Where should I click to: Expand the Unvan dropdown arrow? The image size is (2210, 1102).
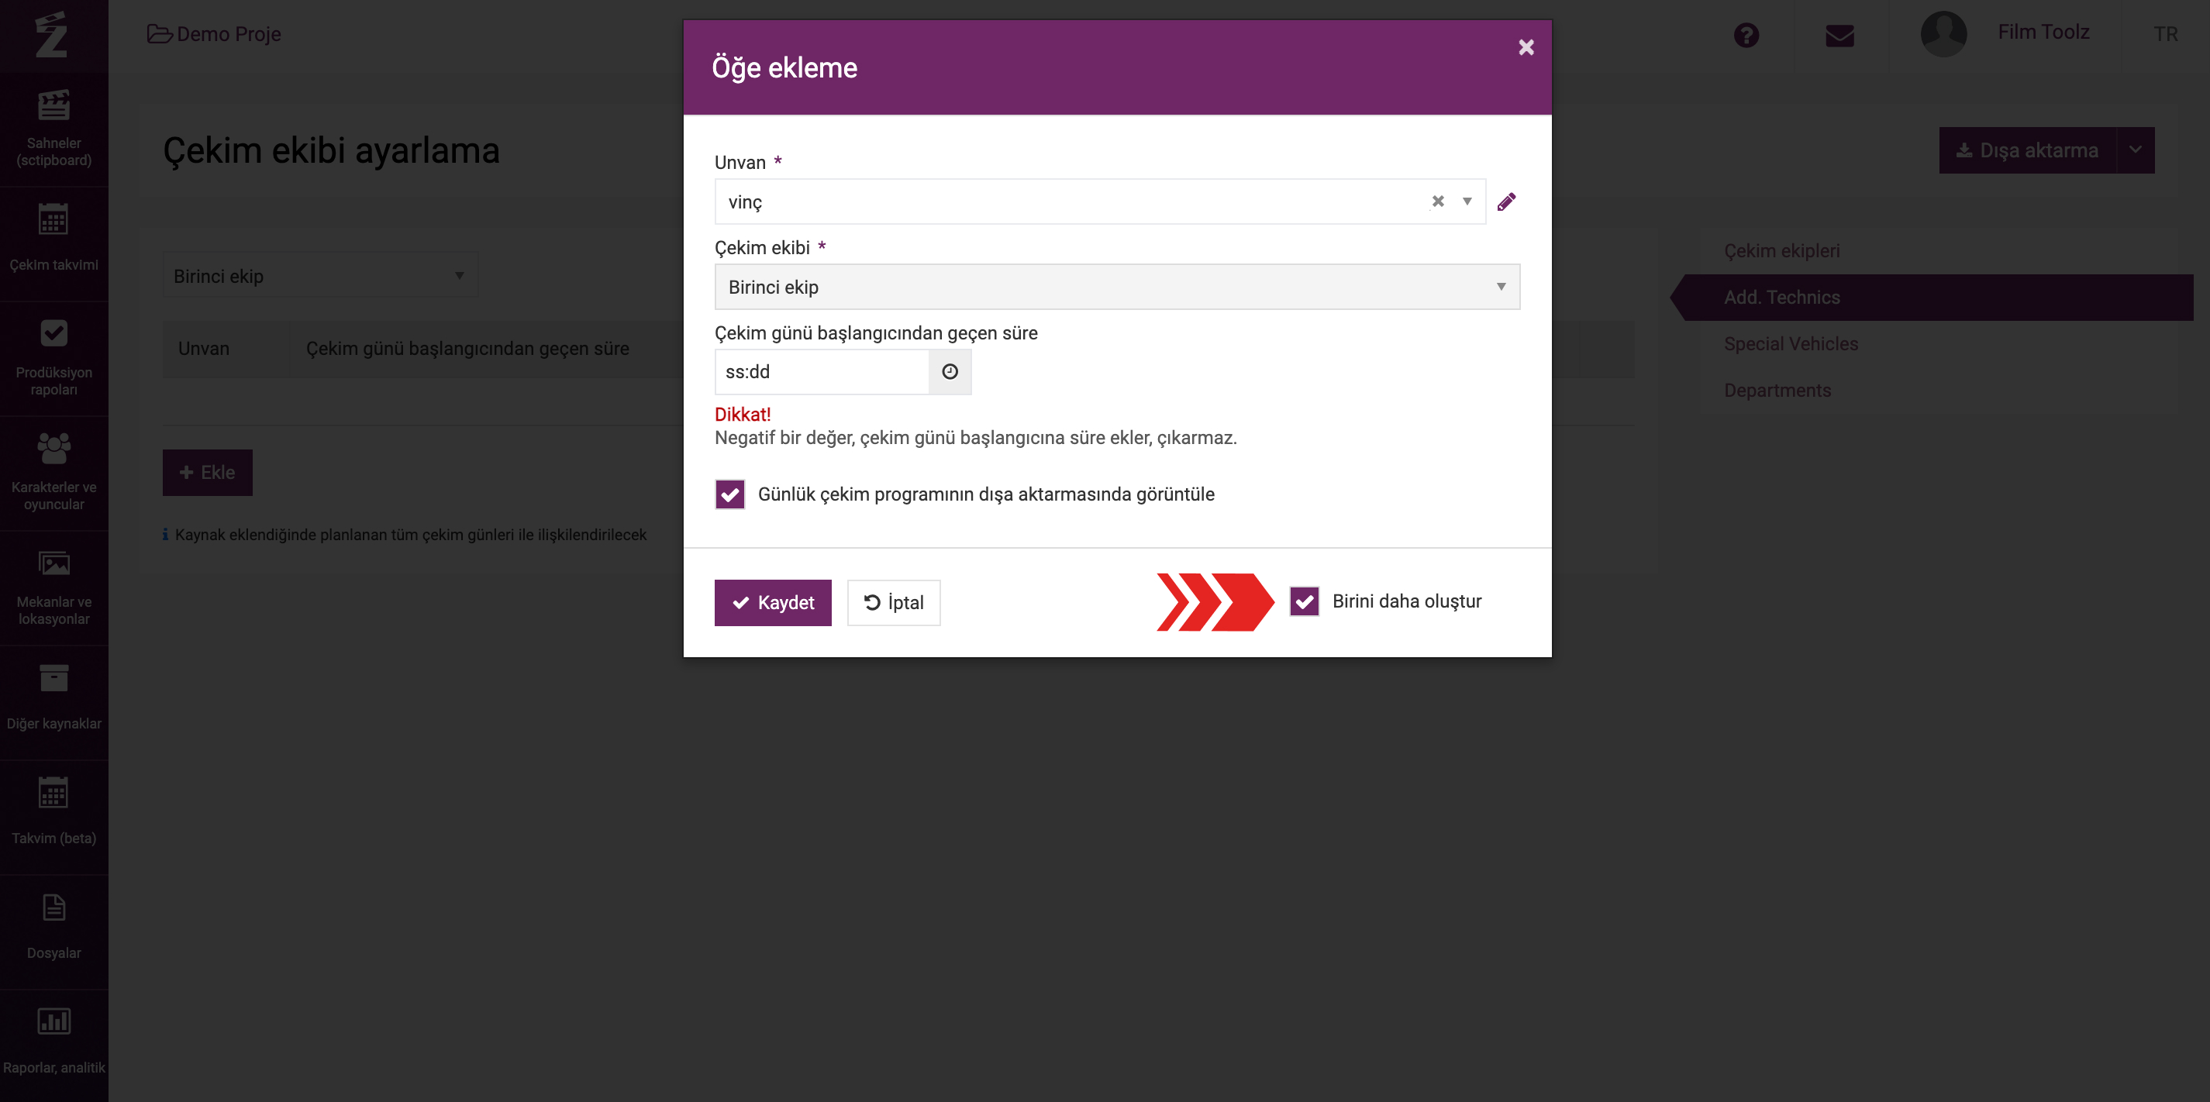click(x=1467, y=201)
